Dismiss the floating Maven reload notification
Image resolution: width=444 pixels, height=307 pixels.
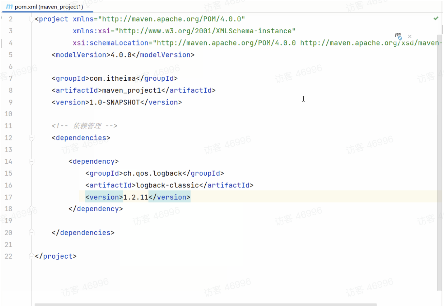coord(410,37)
